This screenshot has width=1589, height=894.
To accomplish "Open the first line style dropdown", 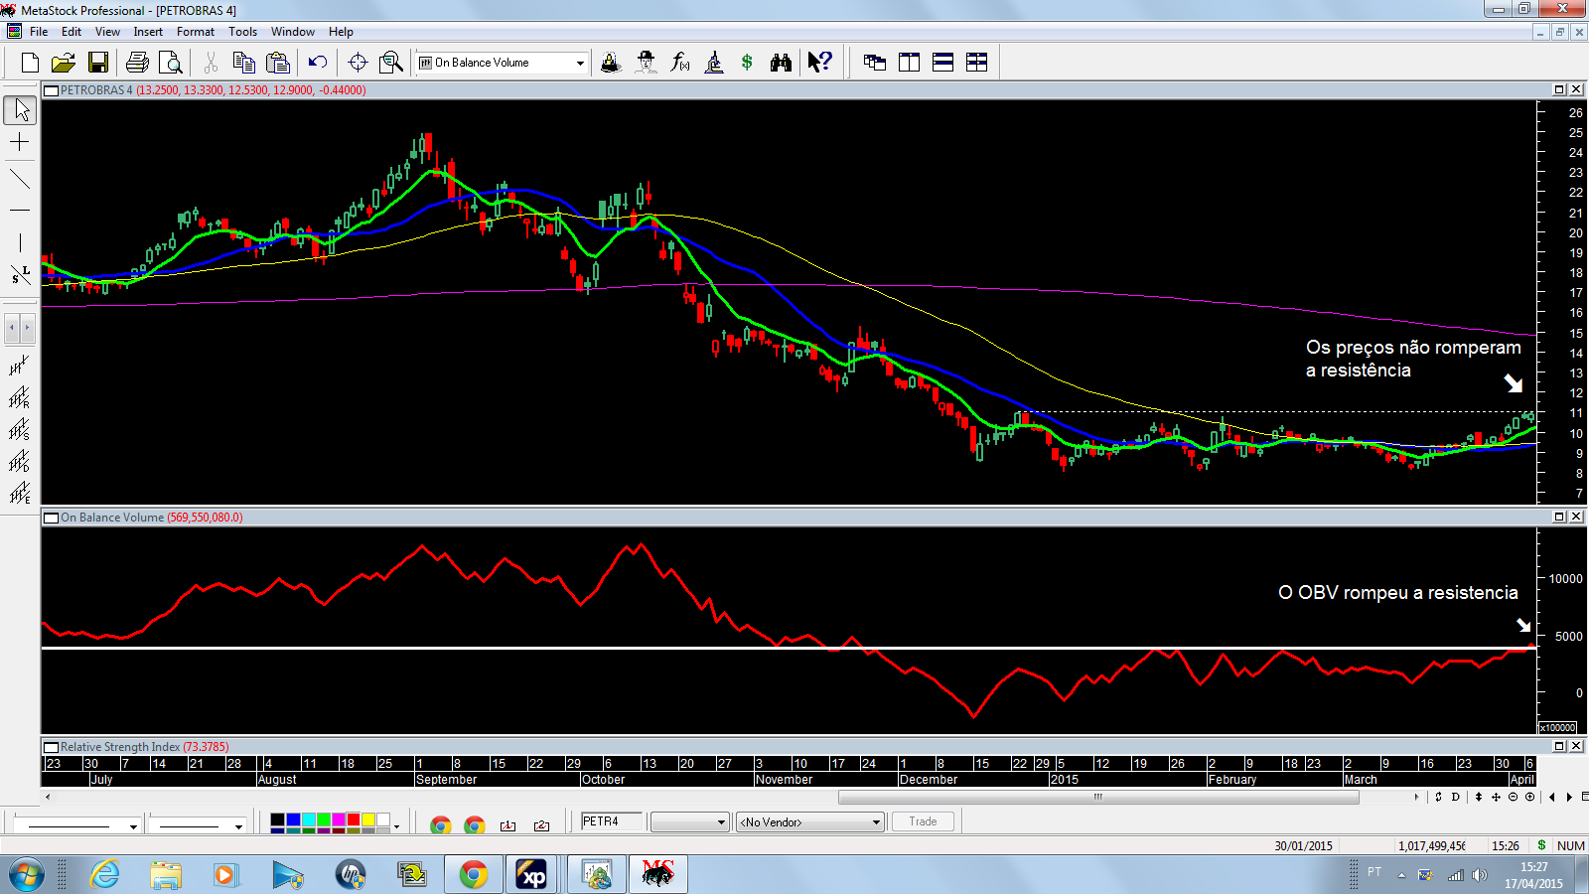I will pos(133,825).
